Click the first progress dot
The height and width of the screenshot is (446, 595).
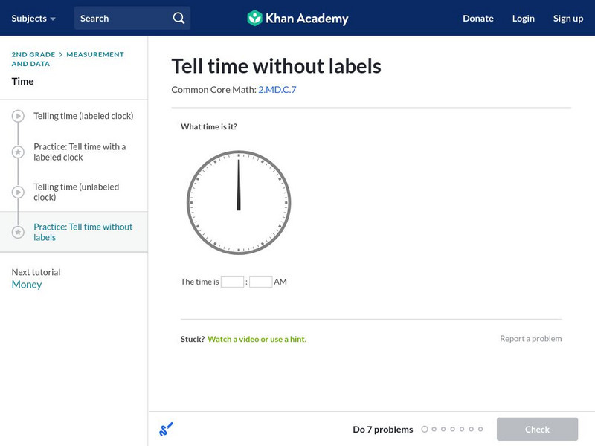[425, 429]
